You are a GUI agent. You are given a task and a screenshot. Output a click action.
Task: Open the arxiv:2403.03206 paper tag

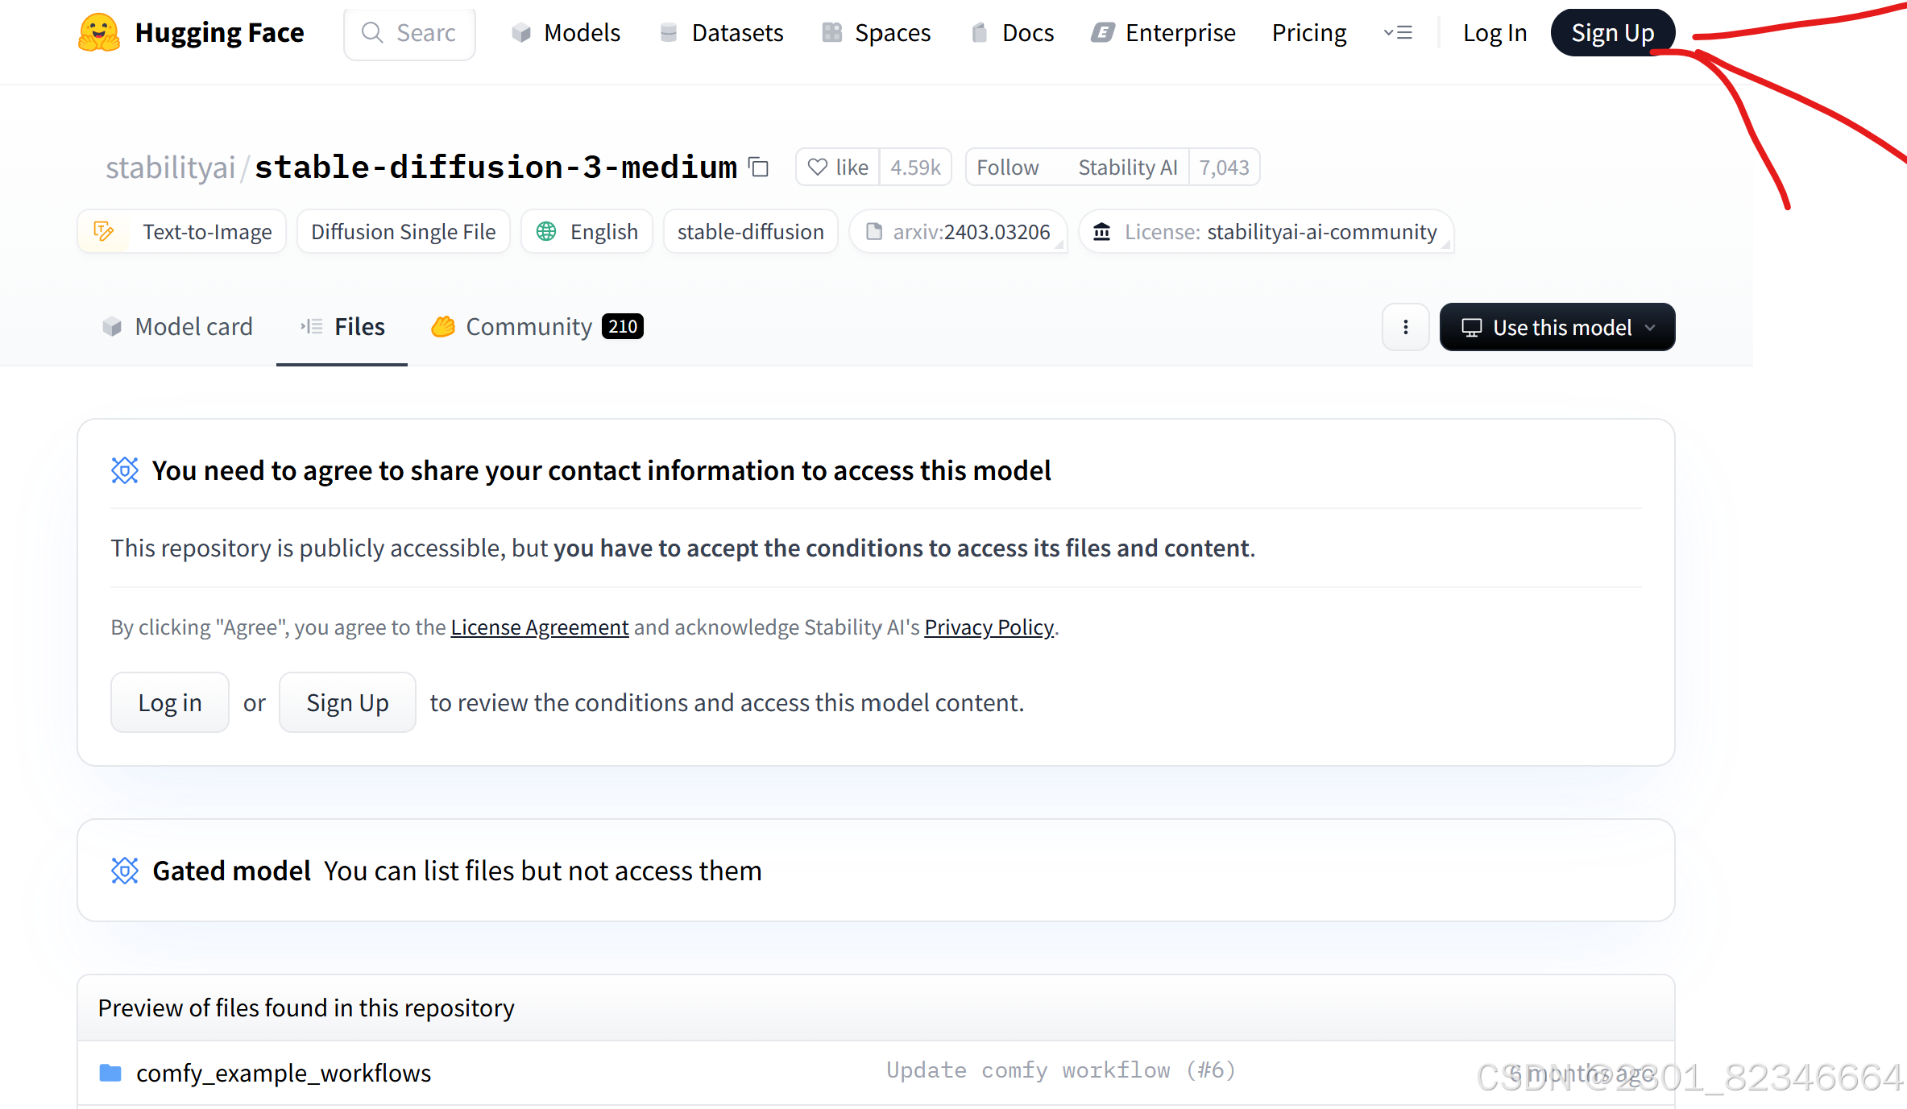click(958, 232)
